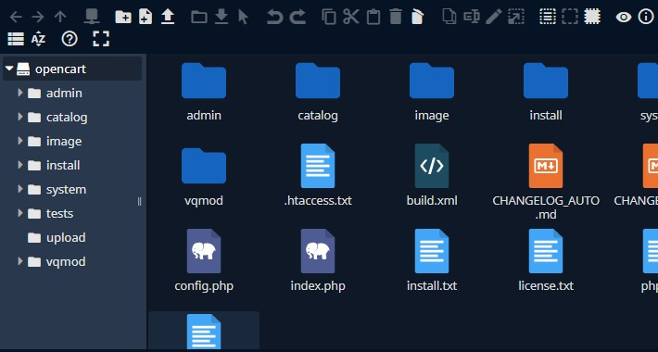Select image in the folder tree
The width and height of the screenshot is (658, 352).
tap(64, 141)
